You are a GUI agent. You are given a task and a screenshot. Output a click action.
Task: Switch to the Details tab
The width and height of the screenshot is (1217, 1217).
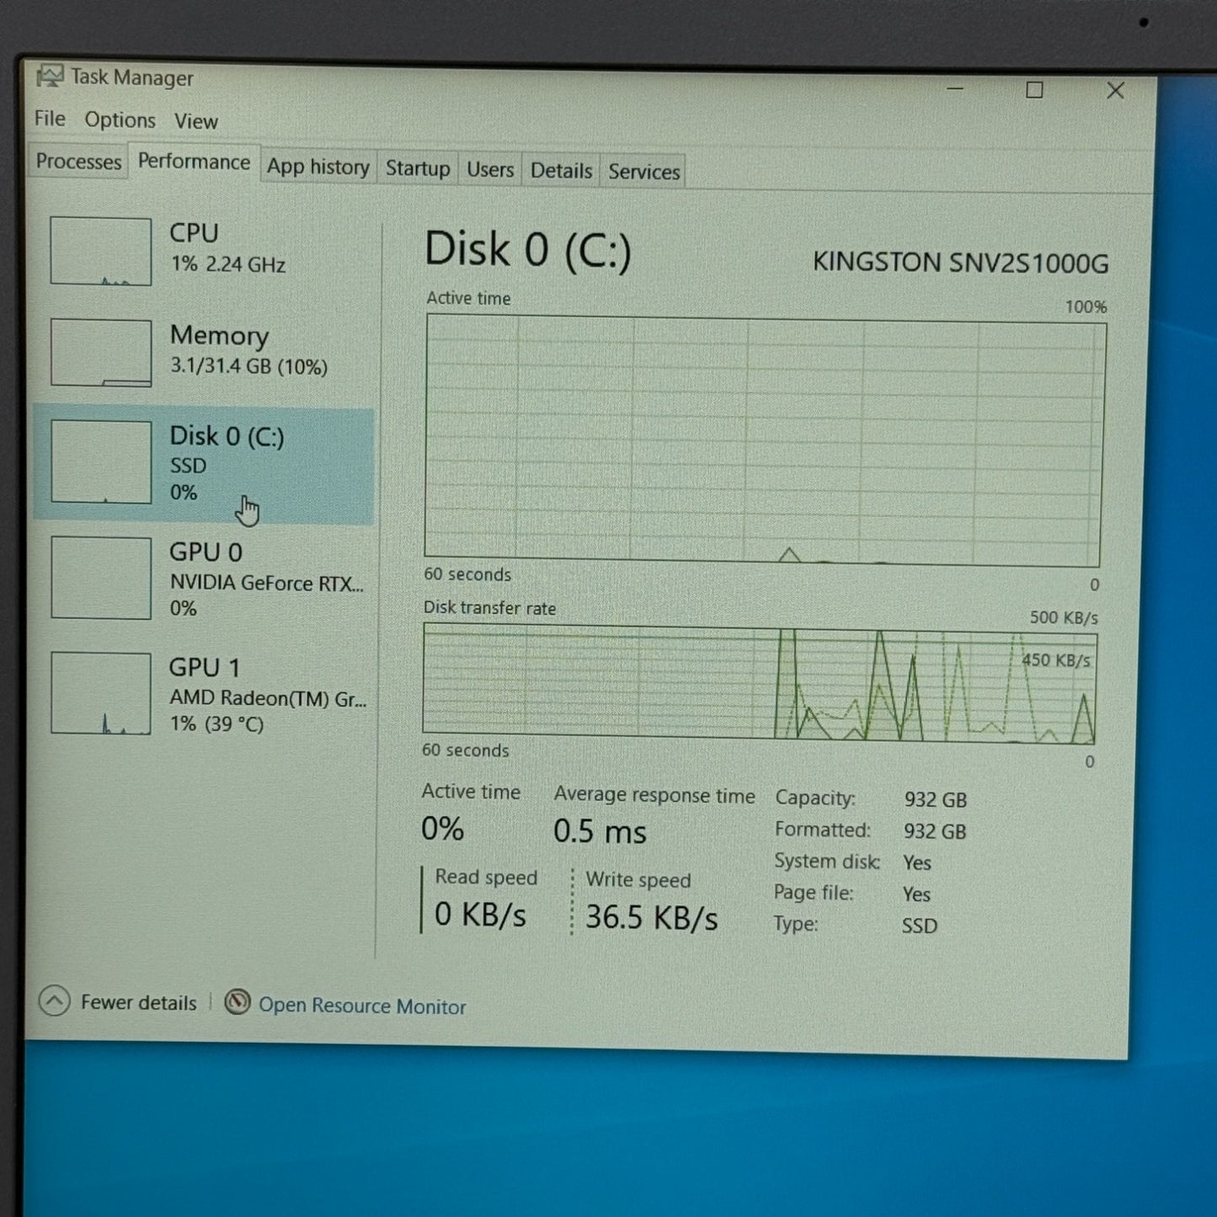coord(561,171)
